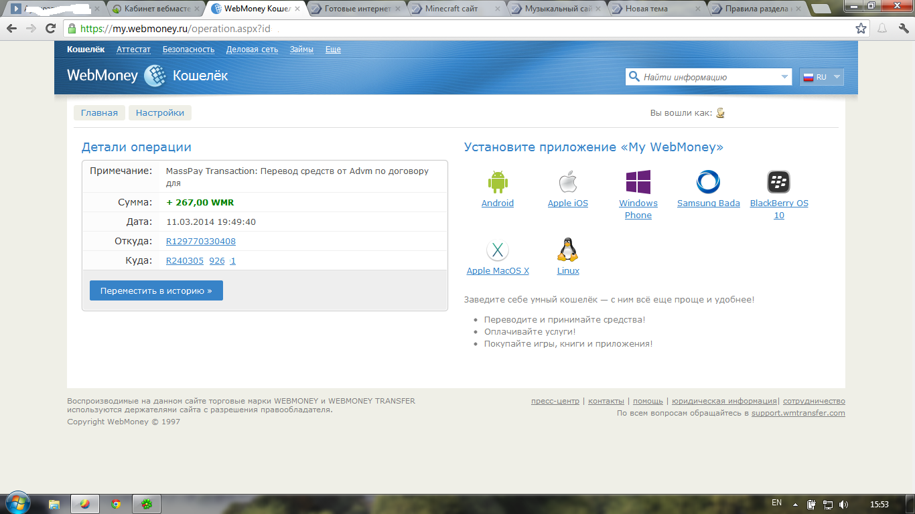Image resolution: width=915 pixels, height=514 pixels.
Task: Click the Samsung Bada text link
Action: coord(709,203)
